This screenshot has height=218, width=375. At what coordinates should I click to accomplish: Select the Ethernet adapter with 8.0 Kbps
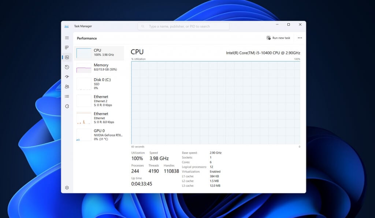(99, 118)
